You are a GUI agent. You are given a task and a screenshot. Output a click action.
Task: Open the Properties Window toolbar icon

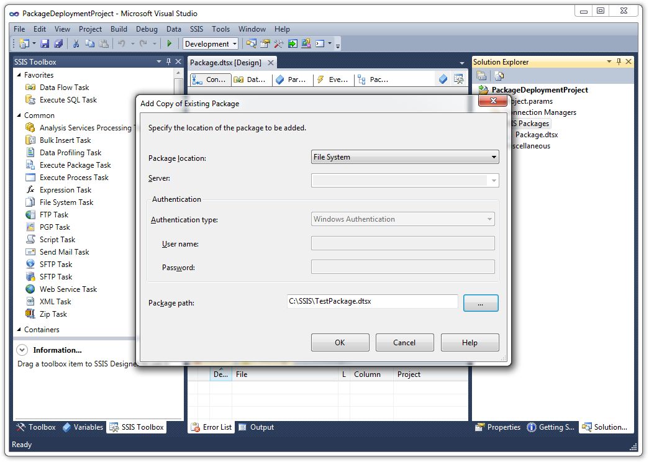(x=265, y=43)
